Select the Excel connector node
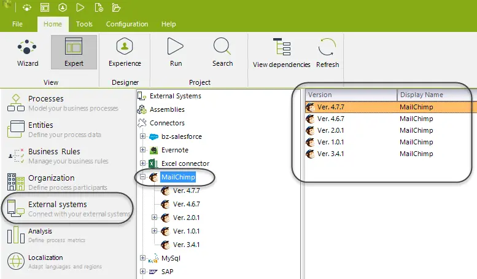Image resolution: width=477 pixels, height=279 pixels. tap(185, 163)
